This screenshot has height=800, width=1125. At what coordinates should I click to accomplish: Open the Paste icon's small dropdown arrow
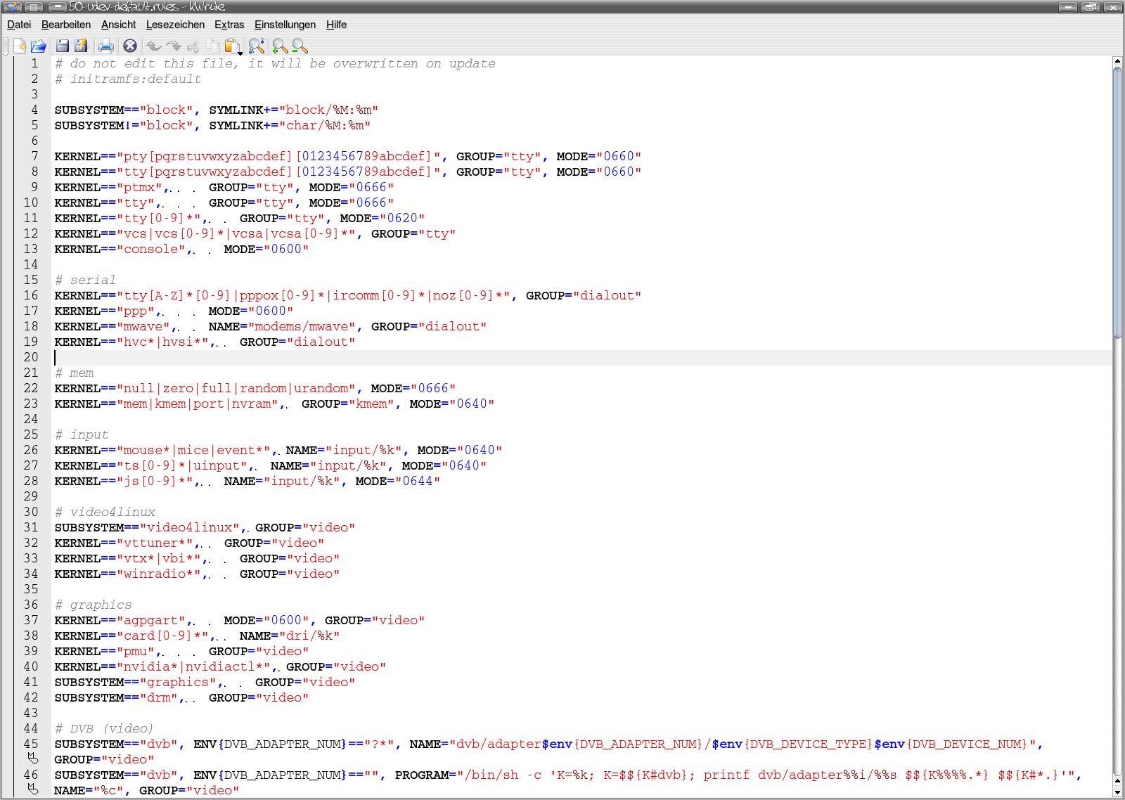point(240,53)
